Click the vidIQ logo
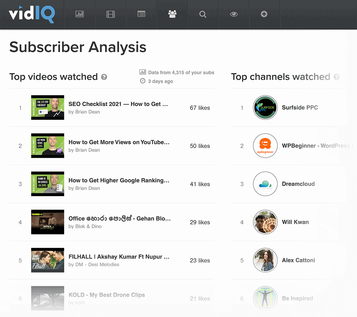Image resolution: width=357 pixels, height=317 pixels. click(x=32, y=14)
